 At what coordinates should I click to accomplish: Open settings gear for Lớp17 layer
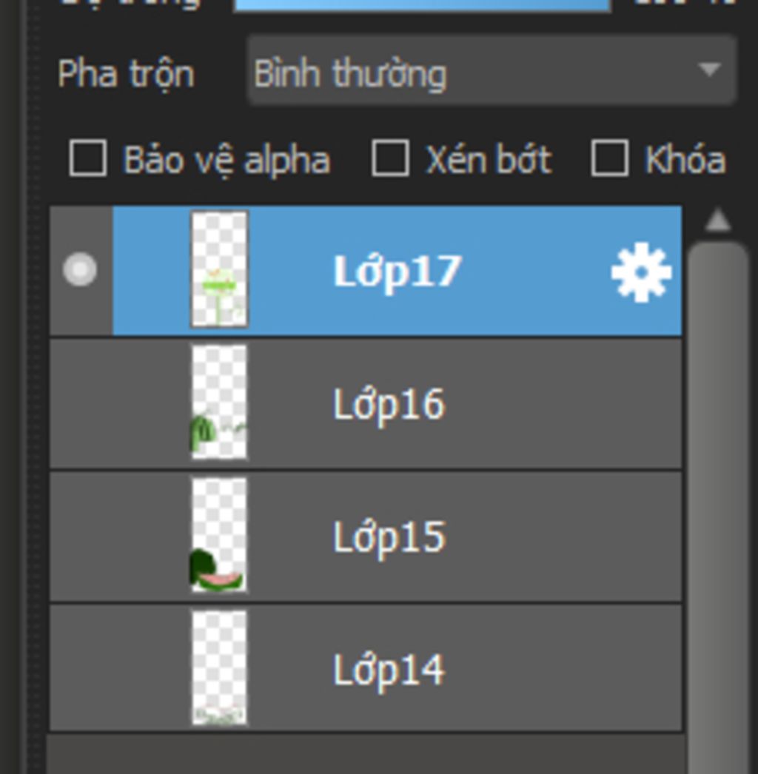pyautogui.click(x=641, y=272)
